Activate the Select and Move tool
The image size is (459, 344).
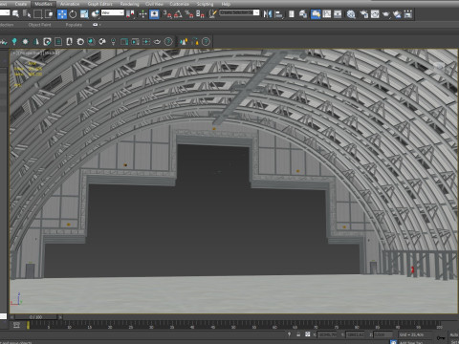tap(62, 13)
